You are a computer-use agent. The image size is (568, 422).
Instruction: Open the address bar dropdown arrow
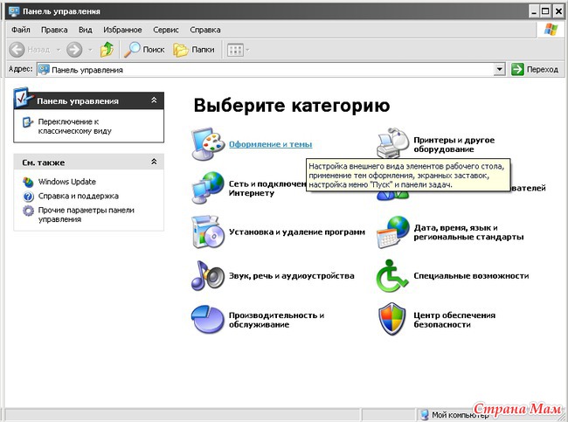(x=499, y=70)
